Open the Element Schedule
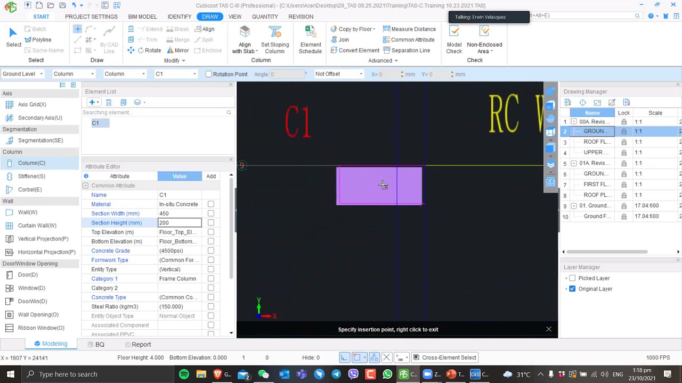Viewport: 682px width, 383px height. 310,40
